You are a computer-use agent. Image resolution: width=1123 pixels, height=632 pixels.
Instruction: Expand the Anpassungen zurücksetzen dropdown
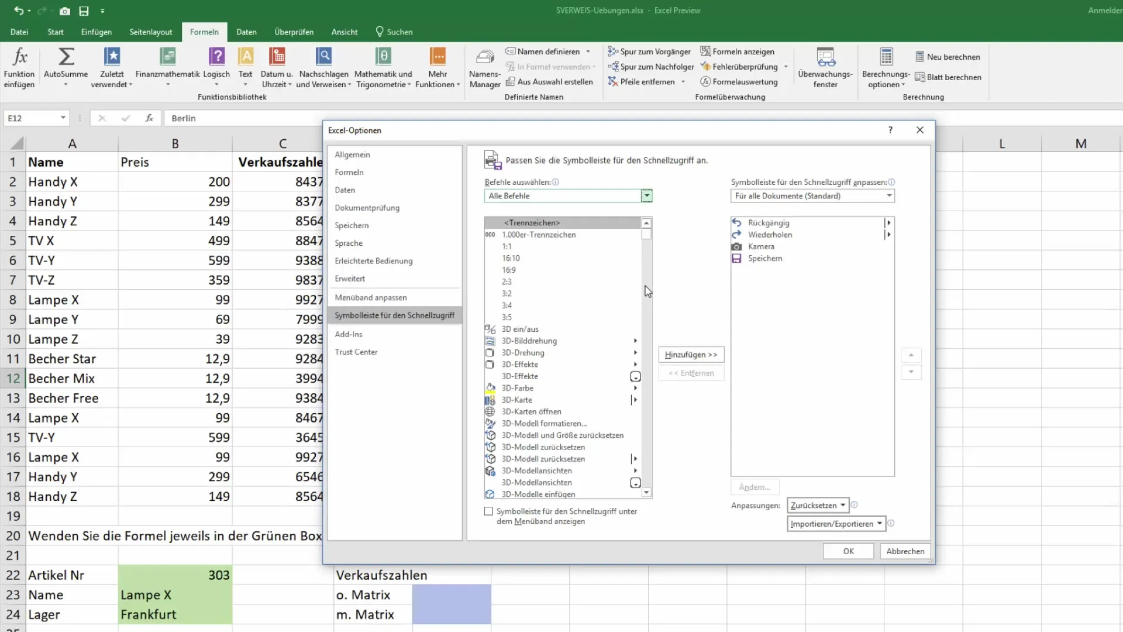point(843,506)
